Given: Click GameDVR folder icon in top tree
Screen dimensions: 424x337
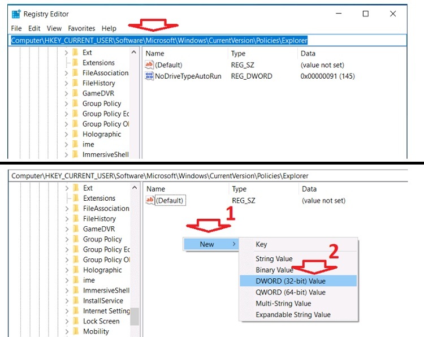Looking at the screenshot, I should coord(75,93).
